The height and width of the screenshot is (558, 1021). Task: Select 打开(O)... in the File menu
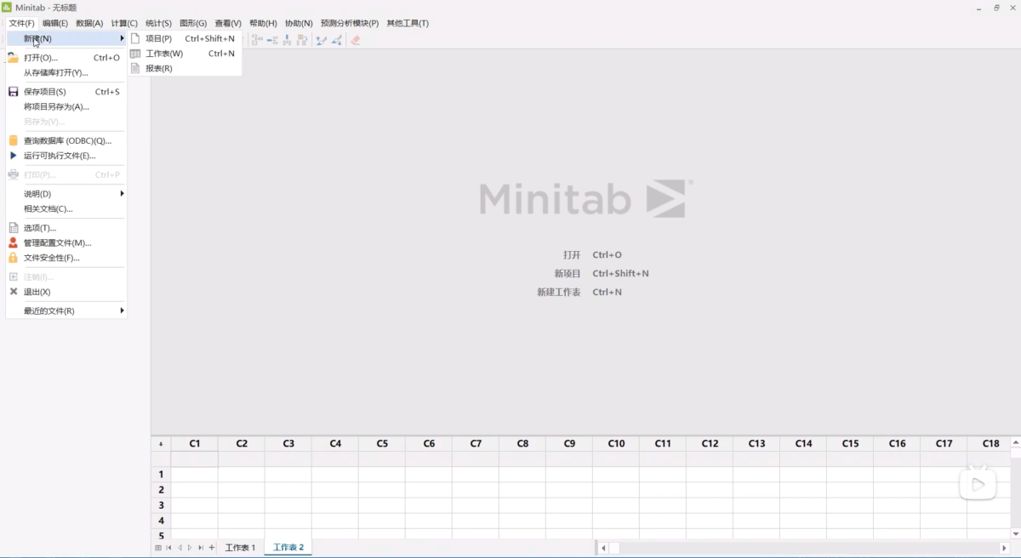(x=66, y=58)
